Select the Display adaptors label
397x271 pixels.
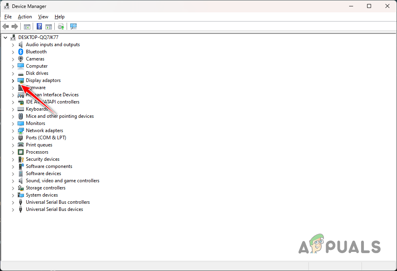[43, 80]
